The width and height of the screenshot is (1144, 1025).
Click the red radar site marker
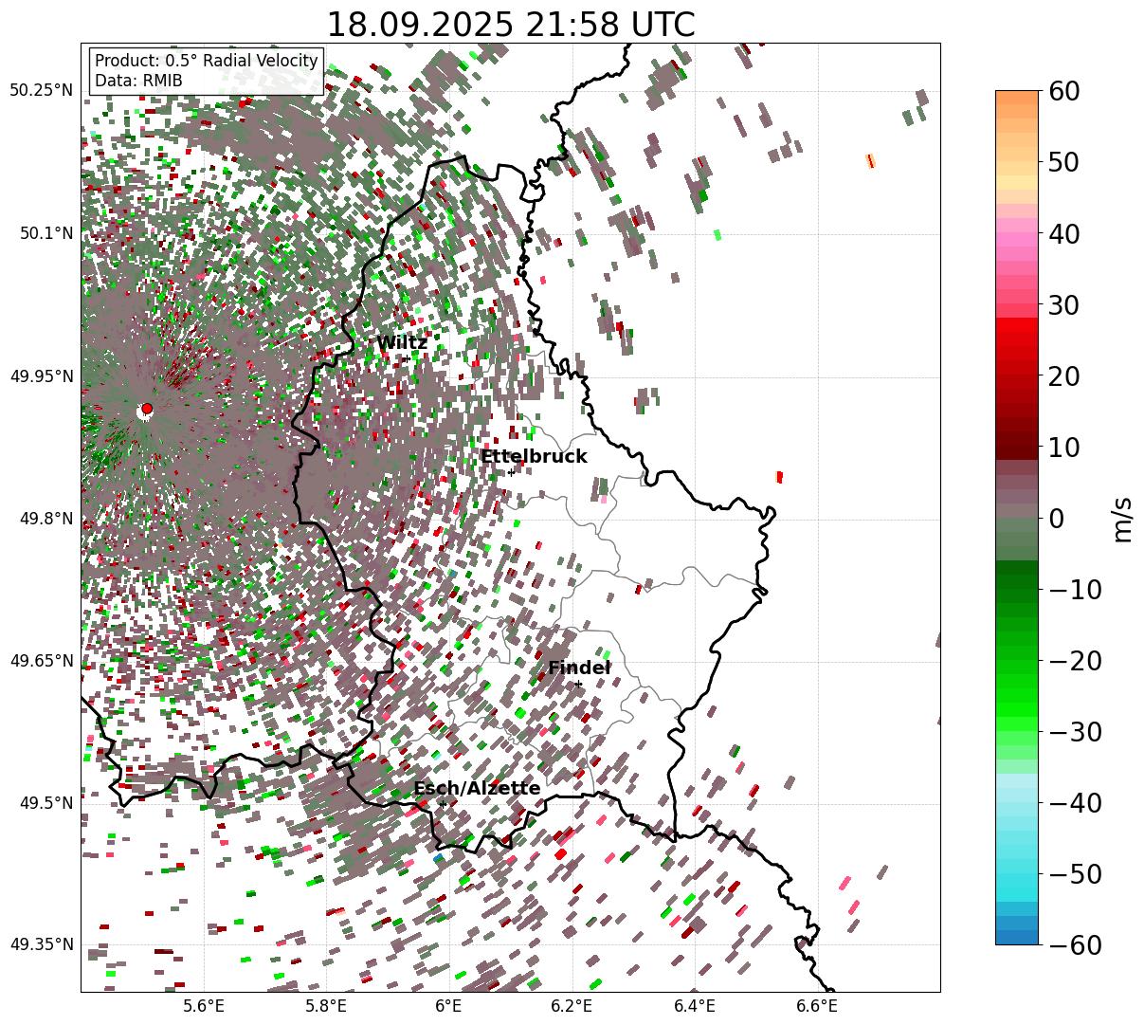146,409
